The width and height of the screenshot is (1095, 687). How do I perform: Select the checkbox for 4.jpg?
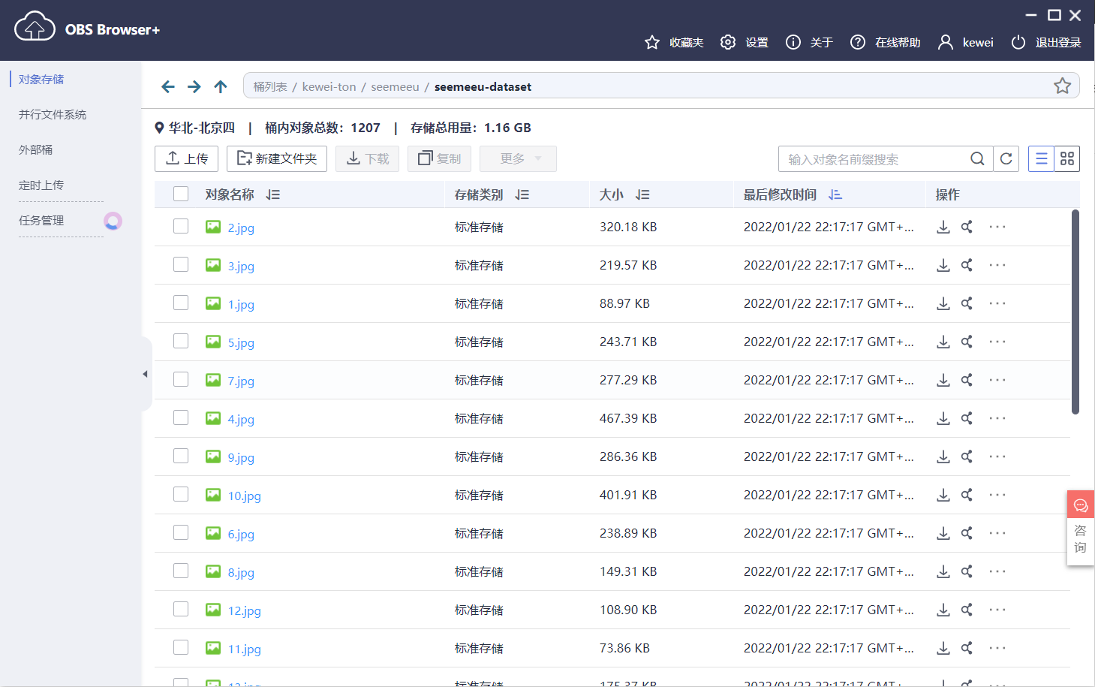pyautogui.click(x=181, y=417)
